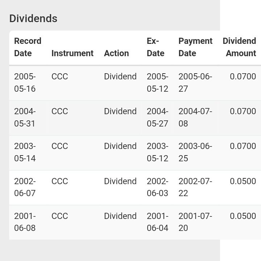Image resolution: width=261 pixels, height=261 pixels.
Task: Click the 2005-06-27 payment date cell
Action: tap(195, 83)
